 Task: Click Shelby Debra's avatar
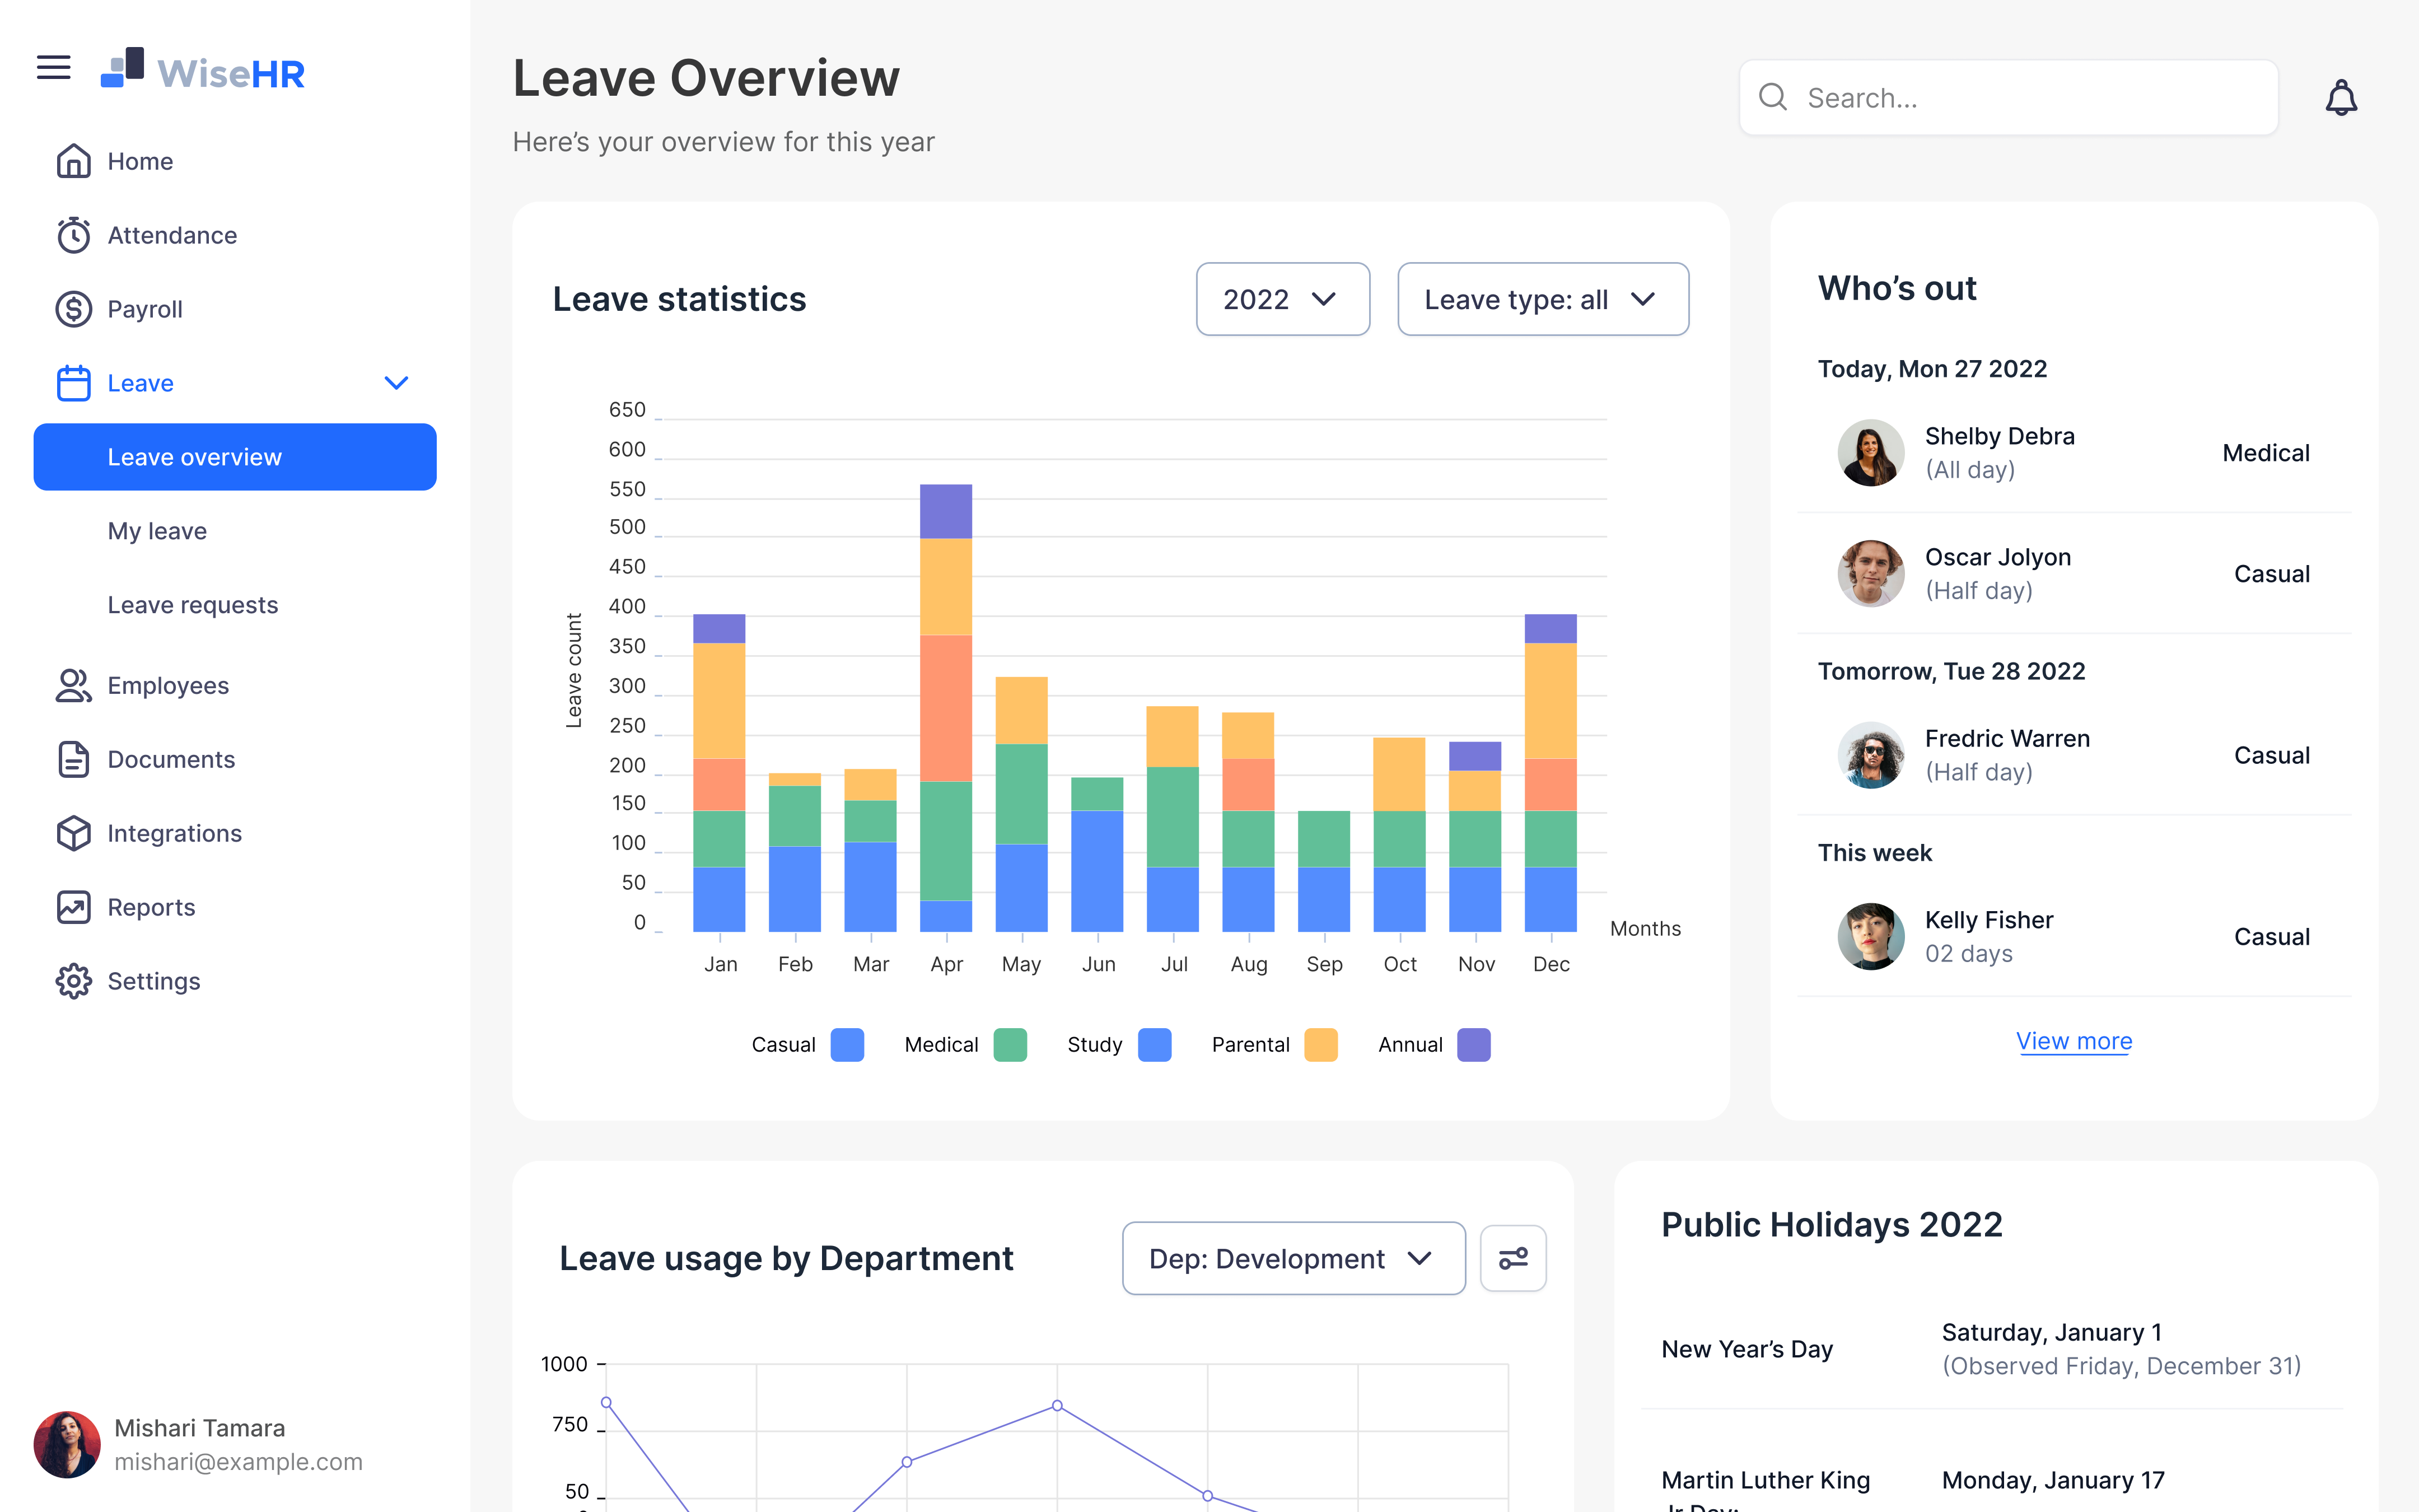(x=1871, y=453)
